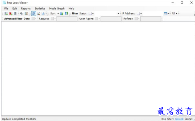
Task: Open the File menu
Action: tap(6, 8)
